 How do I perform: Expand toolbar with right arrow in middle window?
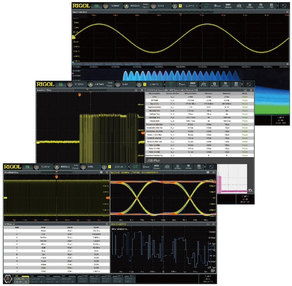[x=242, y=84]
